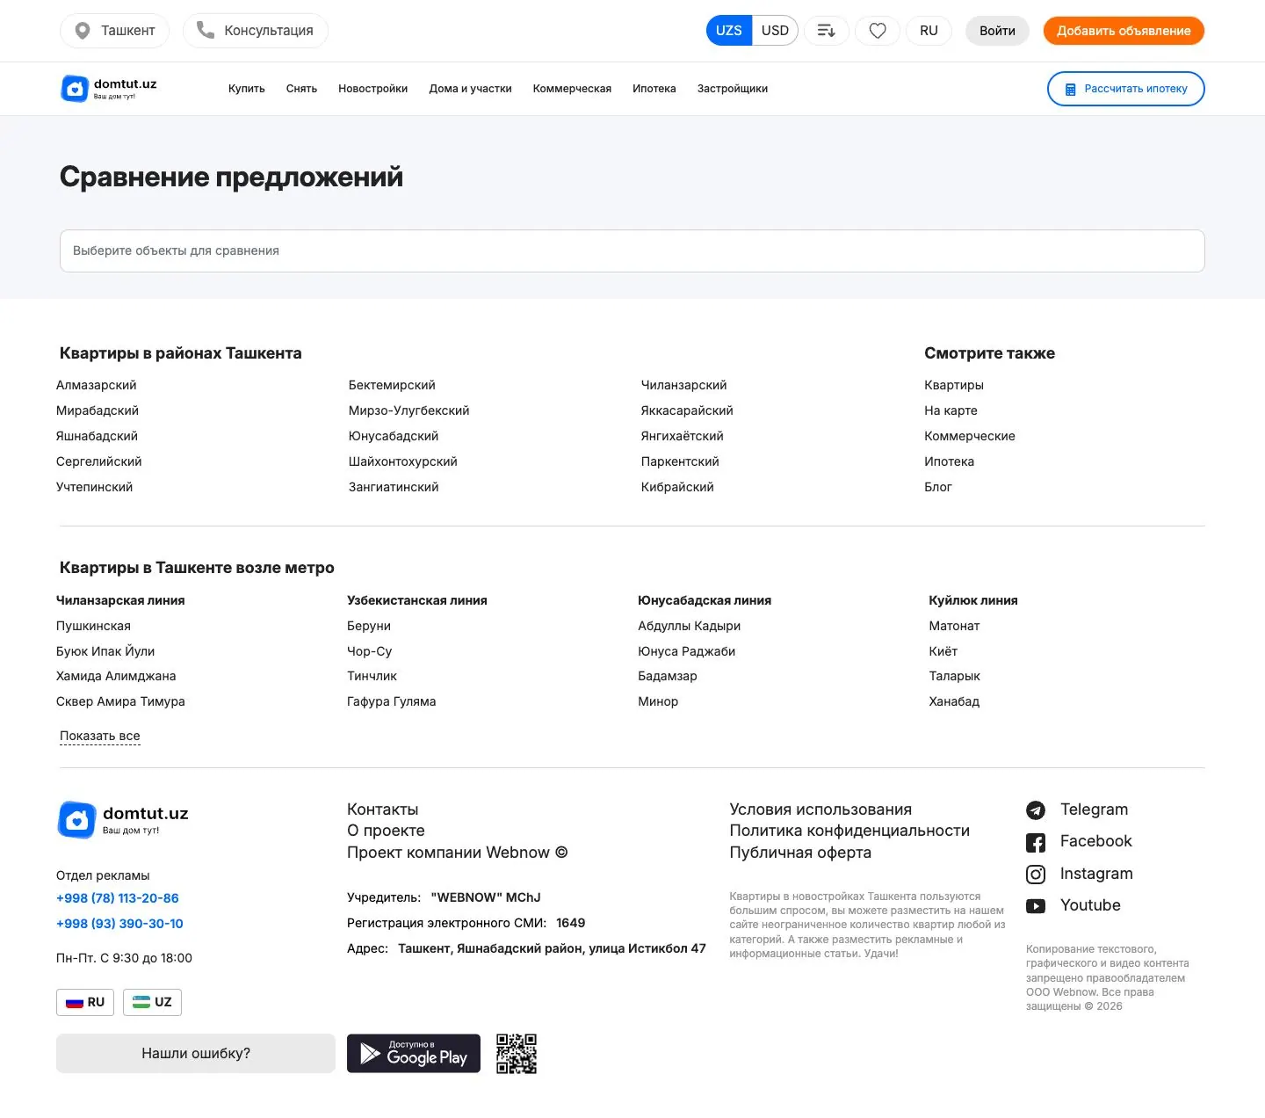Open the Юнусабадский district link

tap(394, 437)
